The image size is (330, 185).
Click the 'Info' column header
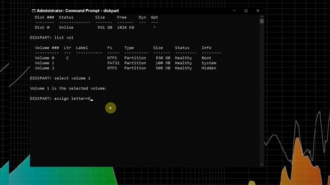(206, 48)
